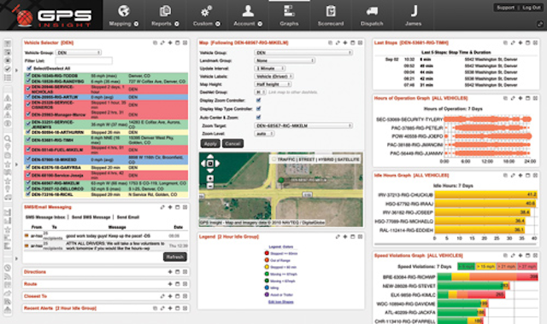Toggle Auto-Center & Zoom checkbox
The width and height of the screenshot is (547, 324).
[258, 118]
